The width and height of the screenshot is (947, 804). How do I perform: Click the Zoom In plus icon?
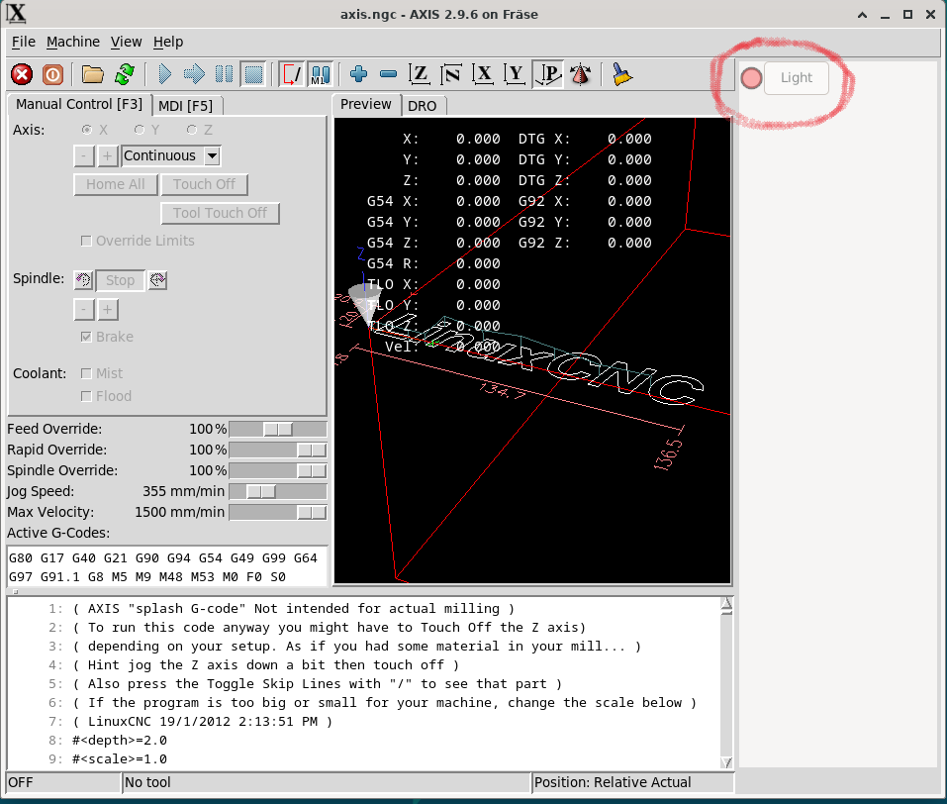(x=359, y=74)
